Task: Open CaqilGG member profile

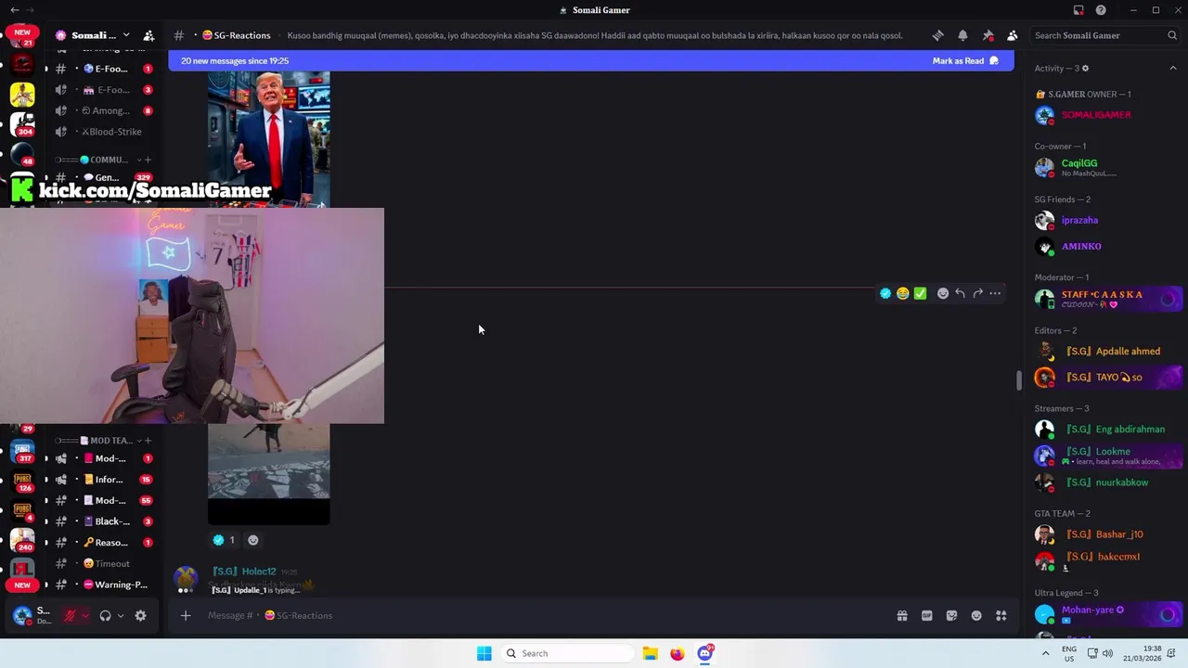Action: point(1106,167)
